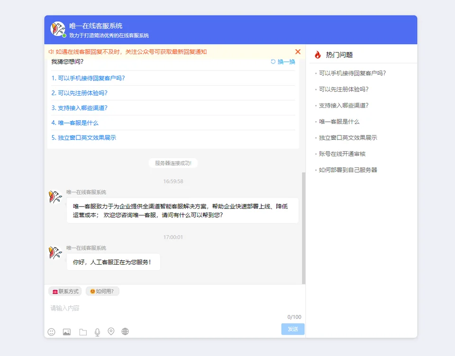Click the 发送 send button
This screenshot has height=356, width=455.
(x=293, y=329)
